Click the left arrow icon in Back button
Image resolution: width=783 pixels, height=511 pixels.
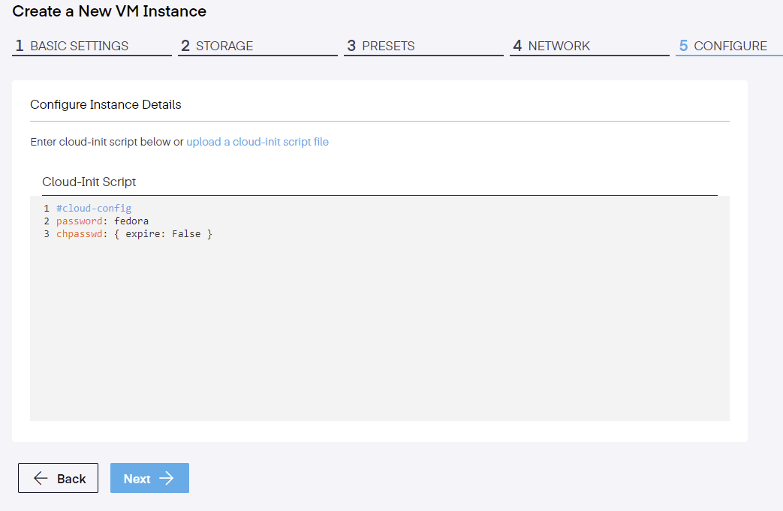(x=41, y=479)
